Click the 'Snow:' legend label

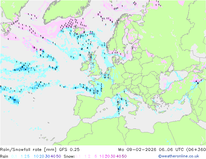tap(69, 156)
